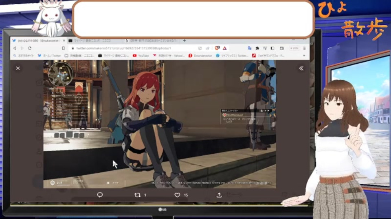Open the YouTube bookmark

141,56
